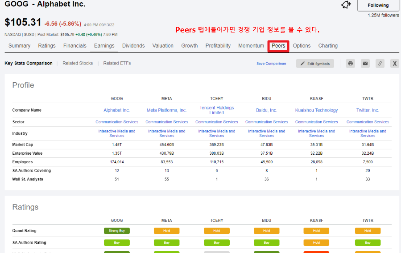Screen dimensions: 401x253
Task: Click Save Comparison link
Action: [x=271, y=64]
